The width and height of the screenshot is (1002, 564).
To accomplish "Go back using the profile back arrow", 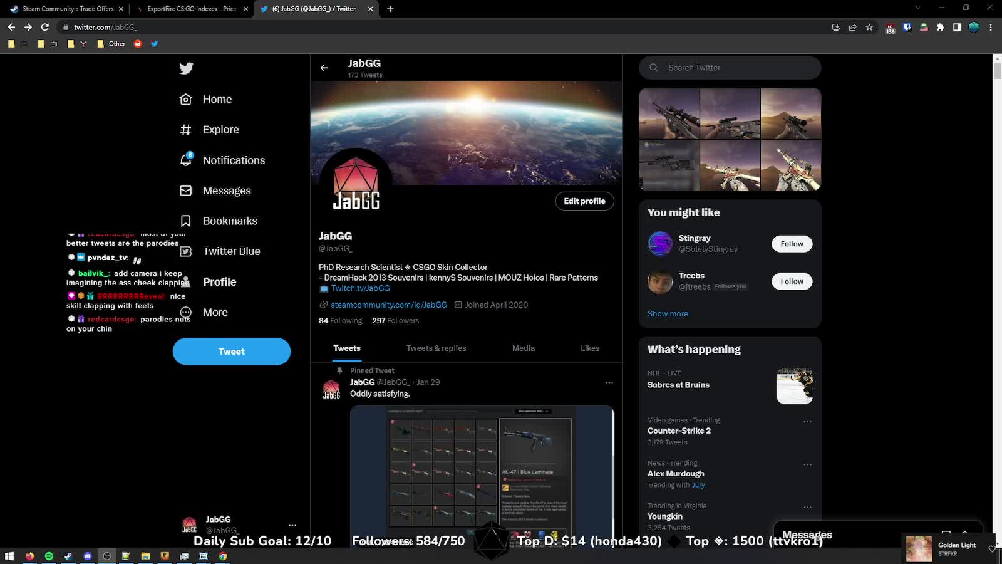I will tap(324, 68).
